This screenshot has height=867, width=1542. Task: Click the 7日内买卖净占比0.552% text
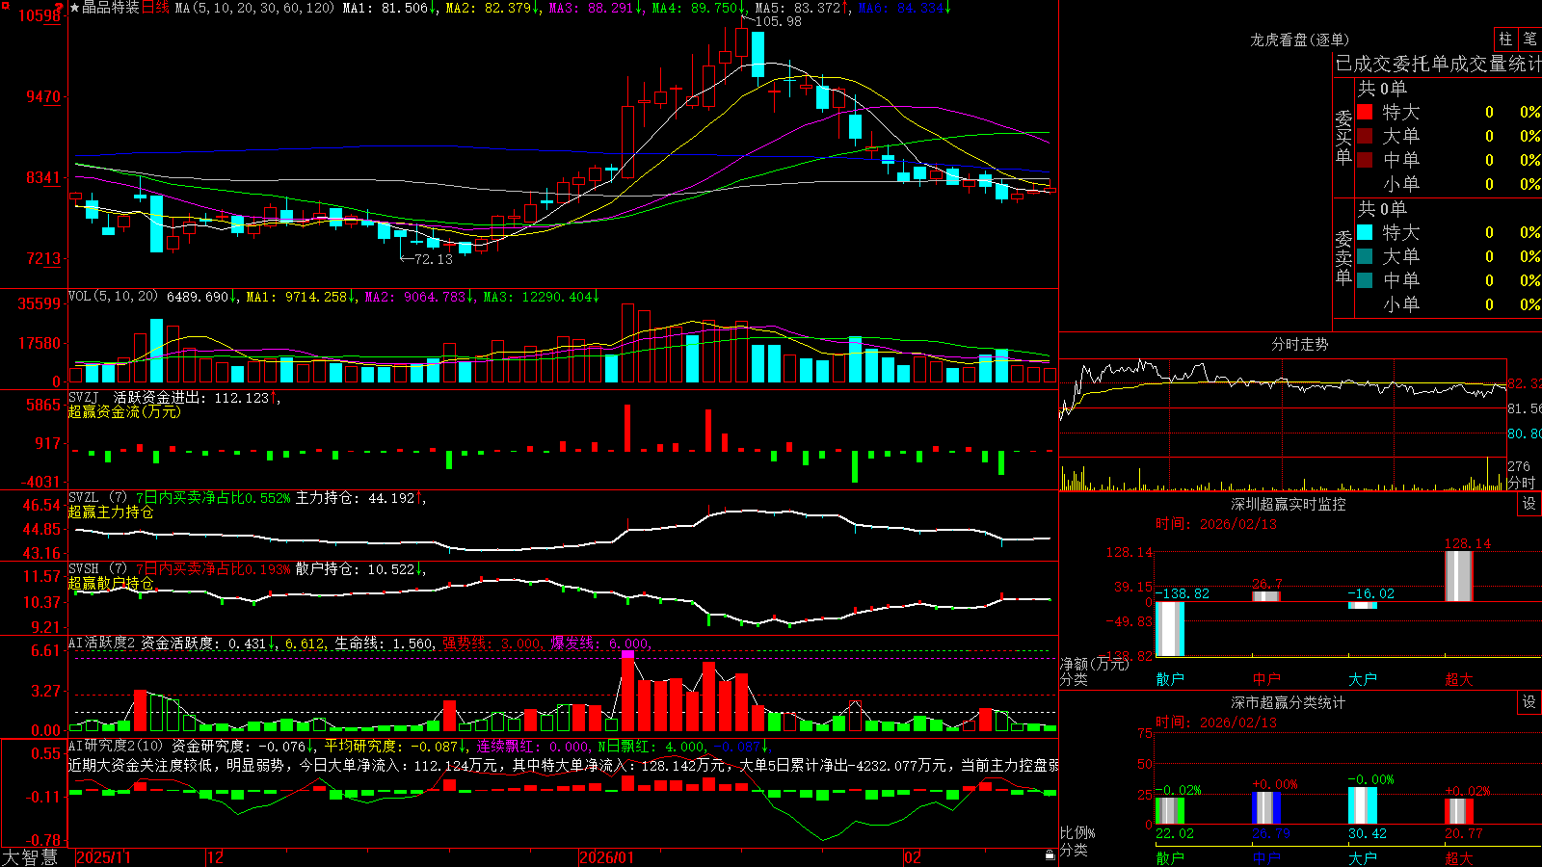[213, 498]
